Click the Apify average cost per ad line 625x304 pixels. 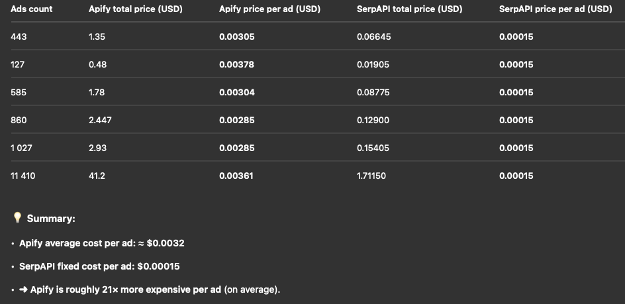(x=102, y=243)
